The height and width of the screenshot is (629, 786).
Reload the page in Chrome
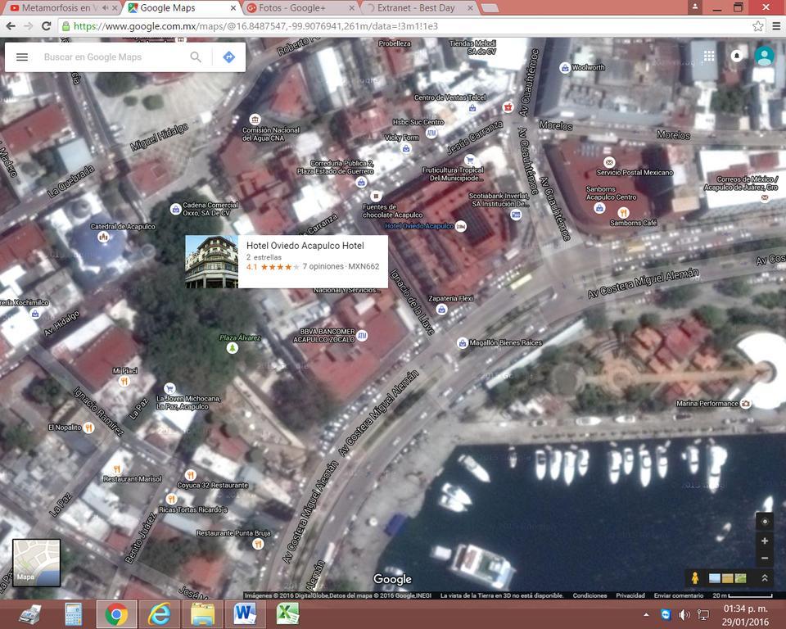point(46,26)
